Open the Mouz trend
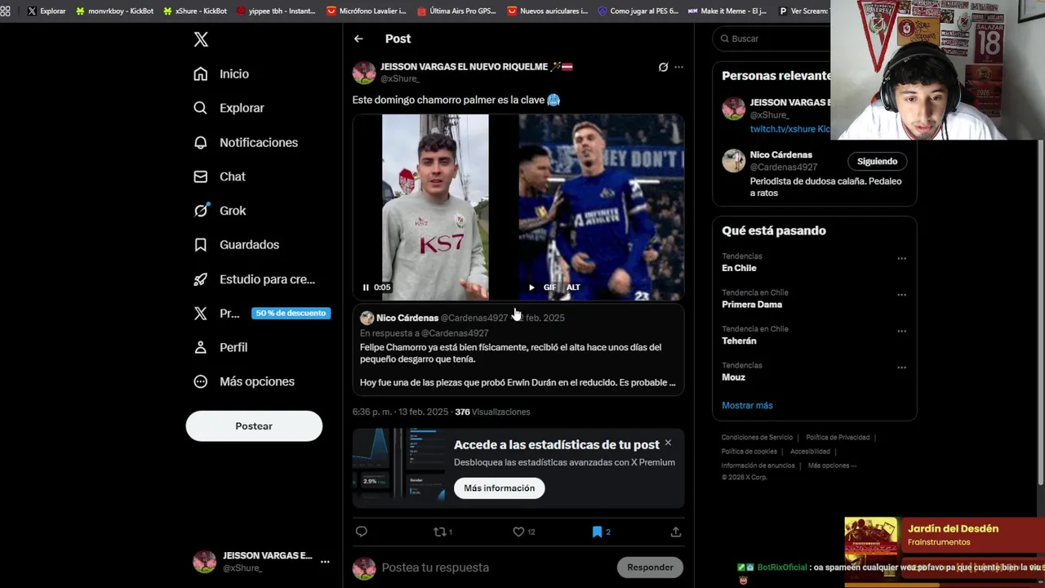1045x588 pixels. point(733,377)
